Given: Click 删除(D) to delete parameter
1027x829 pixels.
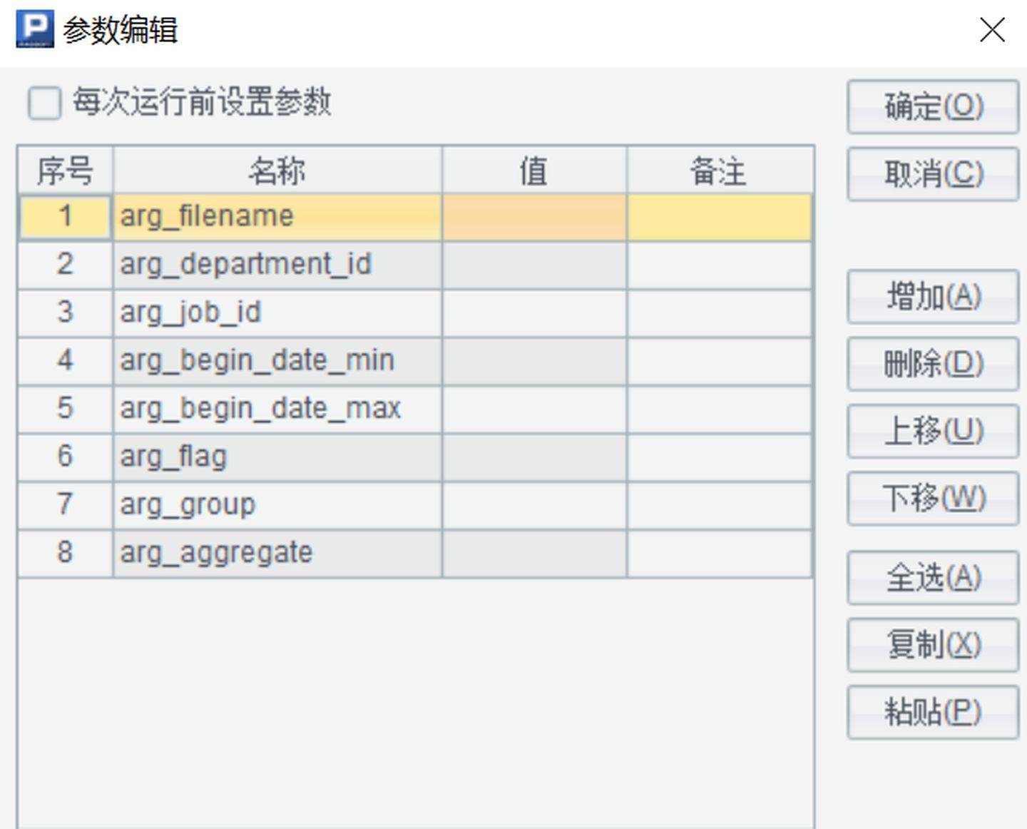Looking at the screenshot, I should coord(933,364).
